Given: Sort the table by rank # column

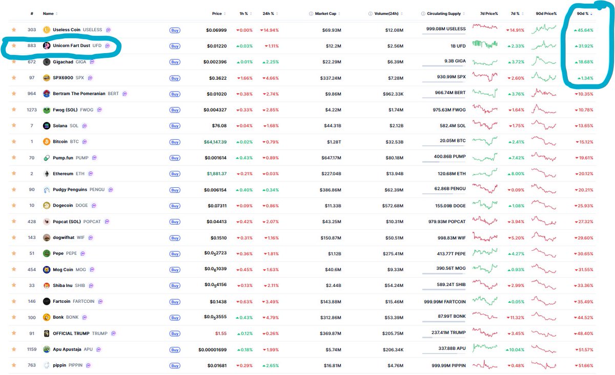Looking at the screenshot, I should [32, 14].
